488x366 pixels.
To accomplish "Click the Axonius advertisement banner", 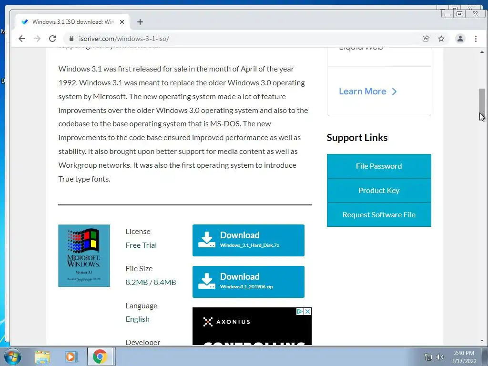I will tap(252, 326).
